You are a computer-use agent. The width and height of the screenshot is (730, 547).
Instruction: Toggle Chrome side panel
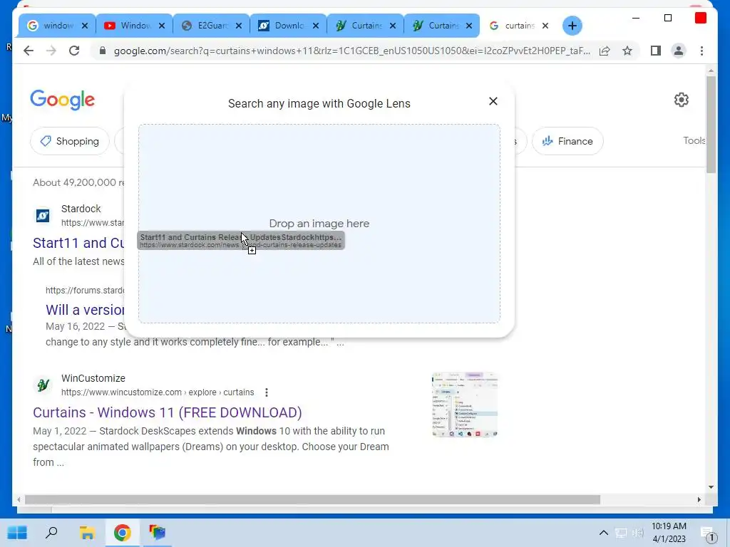(x=656, y=51)
